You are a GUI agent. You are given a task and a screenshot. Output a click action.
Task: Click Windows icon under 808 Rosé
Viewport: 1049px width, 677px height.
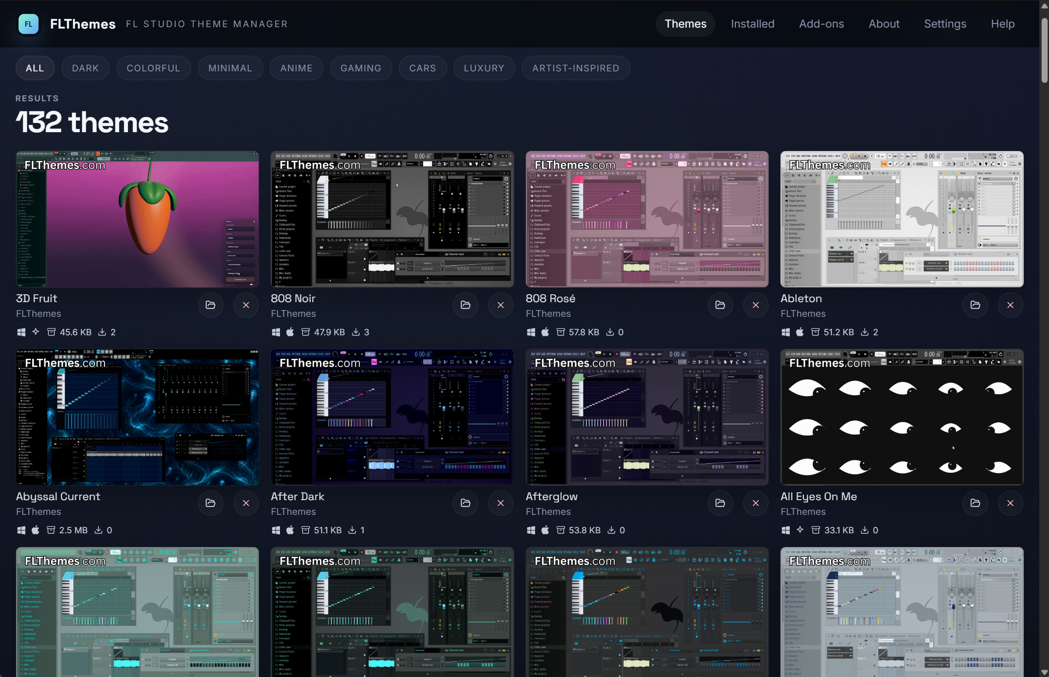click(x=531, y=332)
